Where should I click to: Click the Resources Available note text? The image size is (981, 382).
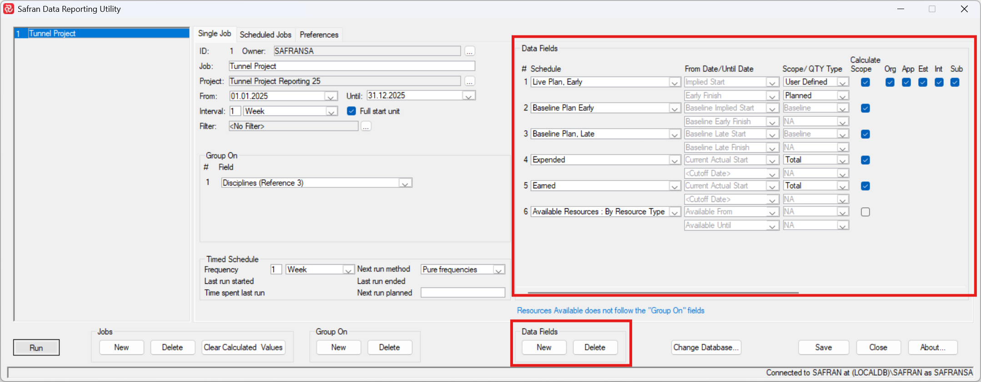610,311
